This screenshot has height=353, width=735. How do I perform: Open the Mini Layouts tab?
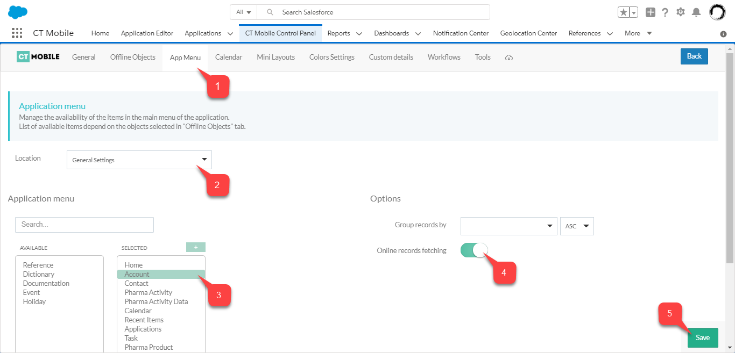pyautogui.click(x=275, y=57)
